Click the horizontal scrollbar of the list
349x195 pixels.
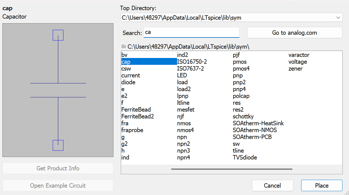pos(231,169)
